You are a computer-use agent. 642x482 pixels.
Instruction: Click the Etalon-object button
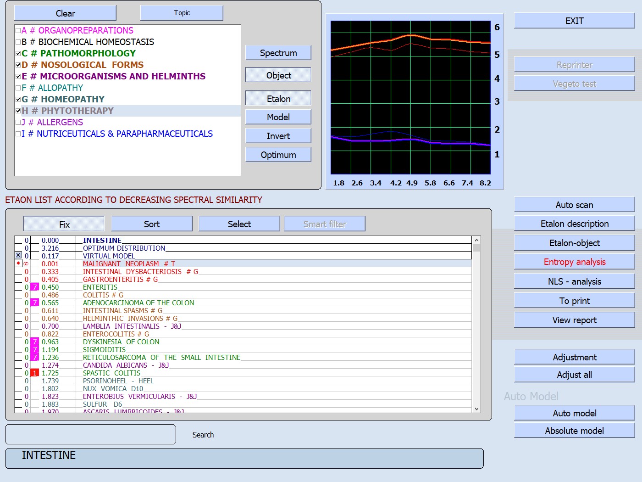(574, 243)
